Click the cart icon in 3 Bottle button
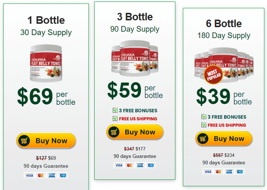 (x=114, y=132)
